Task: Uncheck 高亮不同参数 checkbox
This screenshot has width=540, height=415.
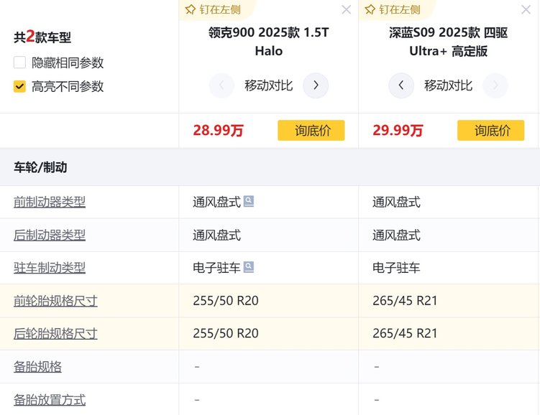Action: (x=19, y=86)
